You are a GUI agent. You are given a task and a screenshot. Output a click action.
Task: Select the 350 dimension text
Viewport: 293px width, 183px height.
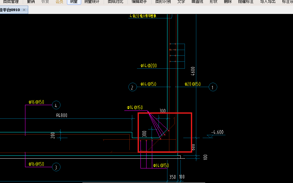pos(173,177)
